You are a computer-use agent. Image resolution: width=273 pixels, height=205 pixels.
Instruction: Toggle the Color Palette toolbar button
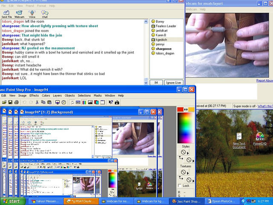(84, 102)
